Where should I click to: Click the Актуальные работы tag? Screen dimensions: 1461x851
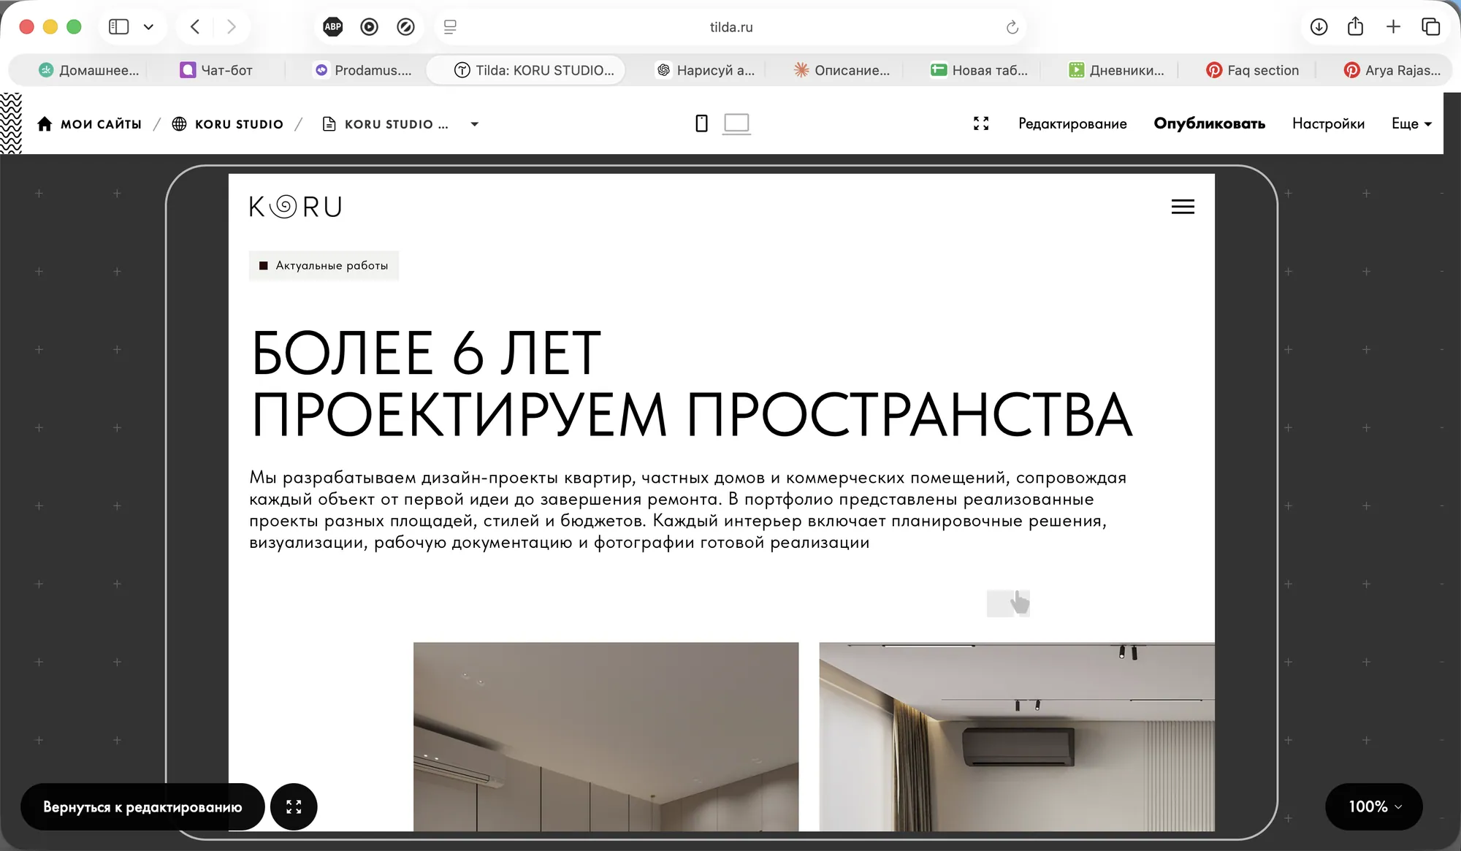(x=324, y=265)
